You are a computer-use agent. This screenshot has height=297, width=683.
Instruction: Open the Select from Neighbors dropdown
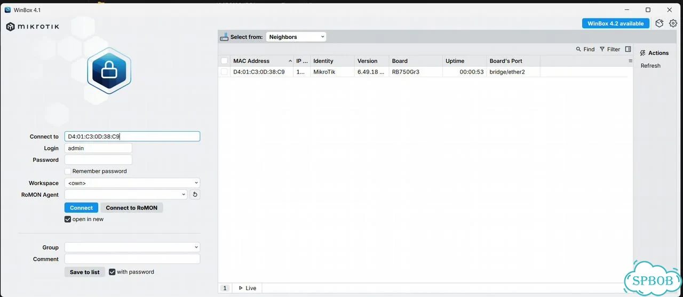point(296,37)
